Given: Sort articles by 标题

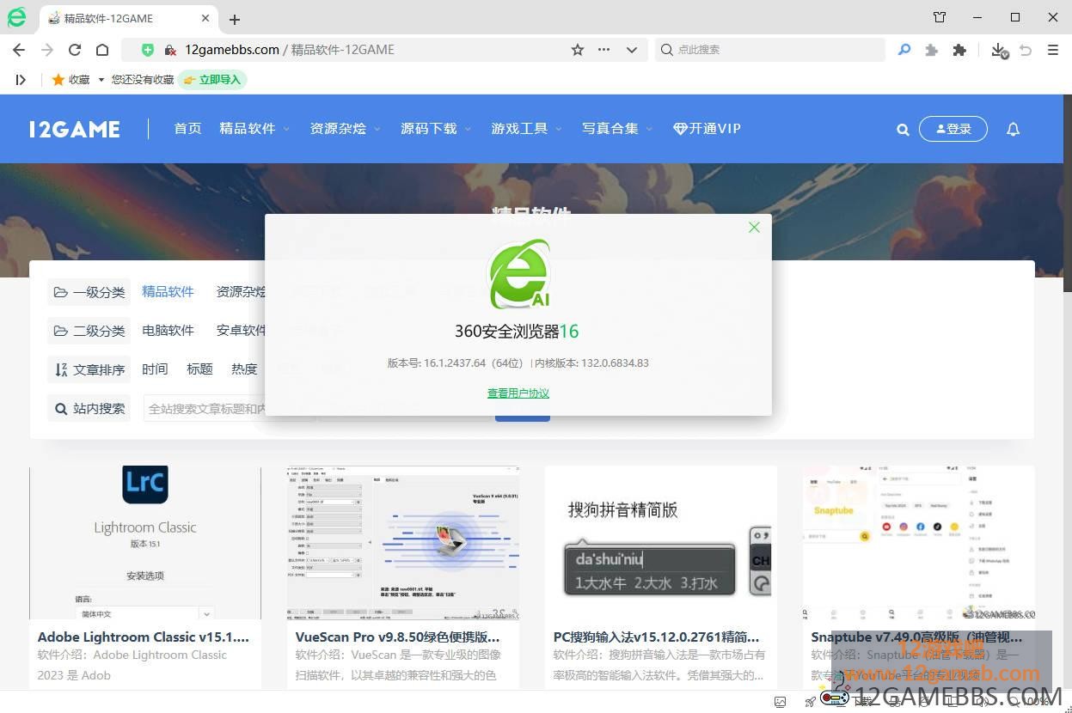Looking at the screenshot, I should 199,369.
